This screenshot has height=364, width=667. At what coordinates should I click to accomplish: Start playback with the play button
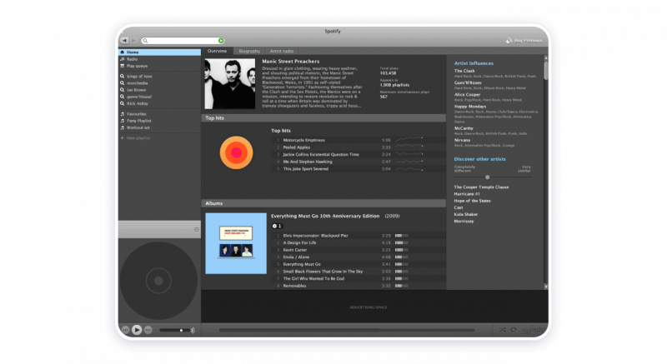click(x=137, y=330)
